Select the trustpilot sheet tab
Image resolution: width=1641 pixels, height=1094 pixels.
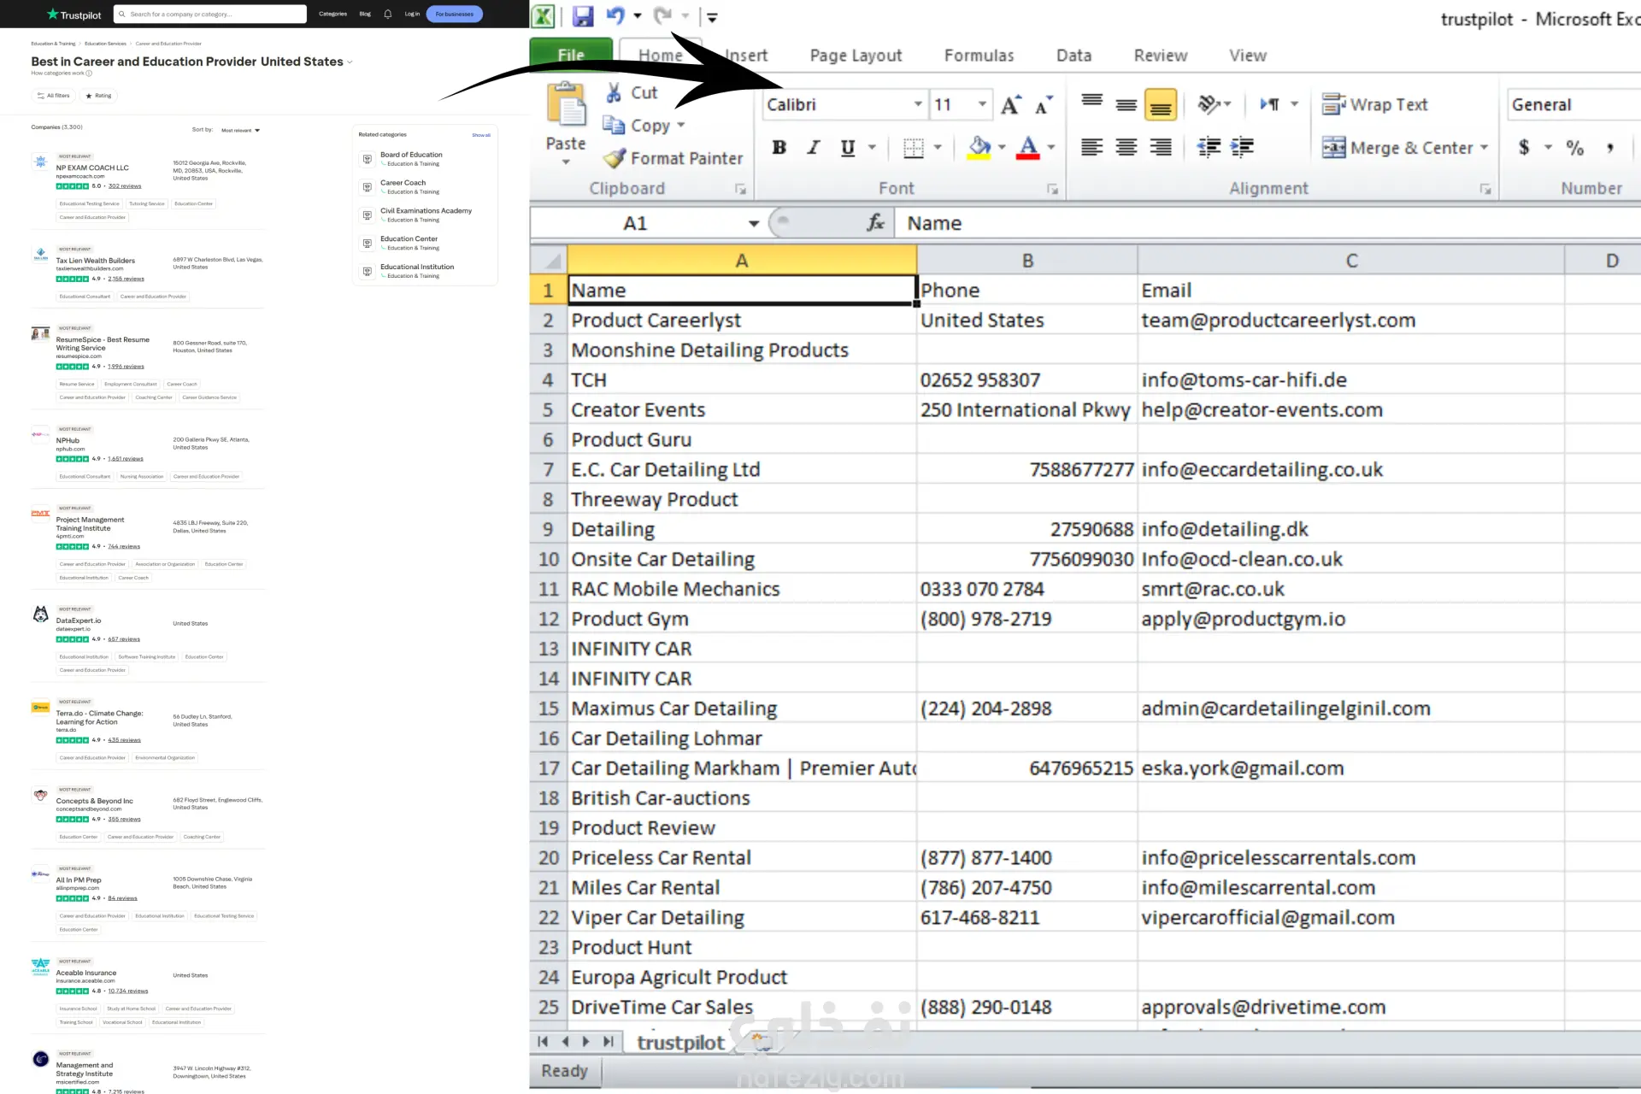point(680,1042)
